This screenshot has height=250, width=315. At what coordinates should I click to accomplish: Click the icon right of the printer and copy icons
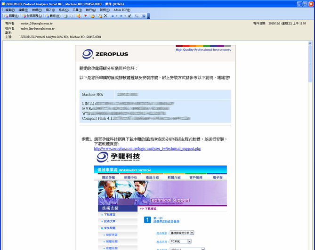click(78, 16)
